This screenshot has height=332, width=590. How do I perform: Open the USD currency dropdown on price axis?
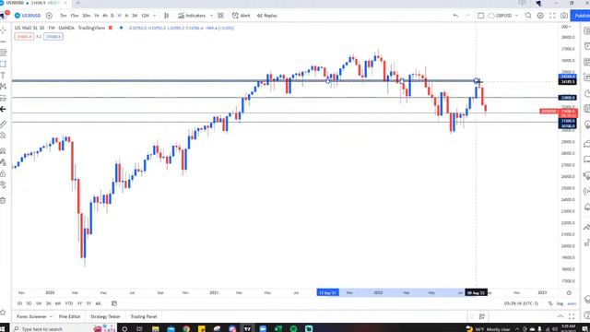pyautogui.click(x=565, y=27)
